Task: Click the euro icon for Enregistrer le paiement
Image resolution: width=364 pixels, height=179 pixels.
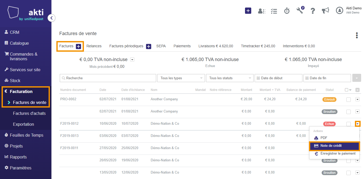Action: pos(316,154)
